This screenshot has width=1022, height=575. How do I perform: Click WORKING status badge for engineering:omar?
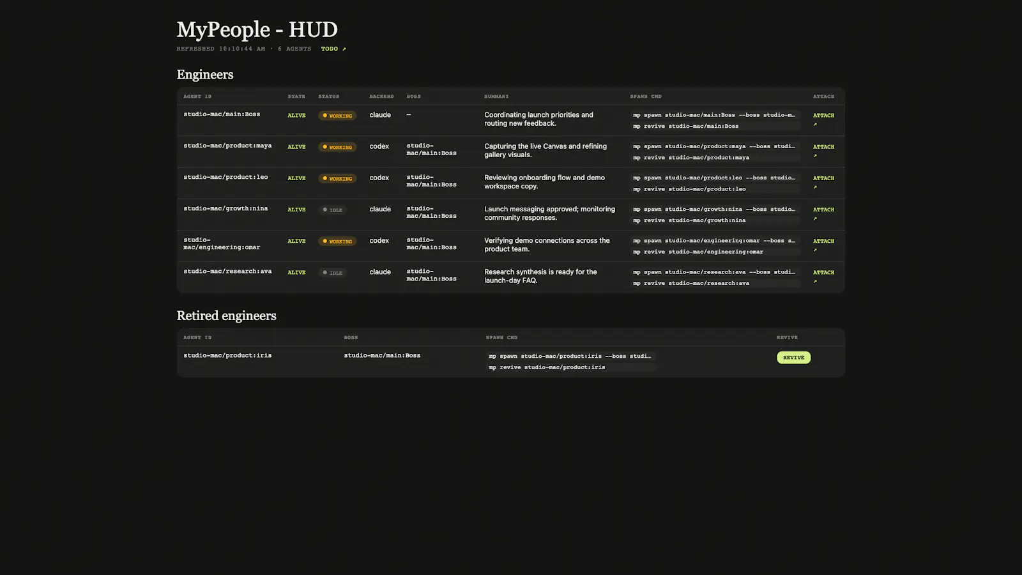pyautogui.click(x=337, y=241)
